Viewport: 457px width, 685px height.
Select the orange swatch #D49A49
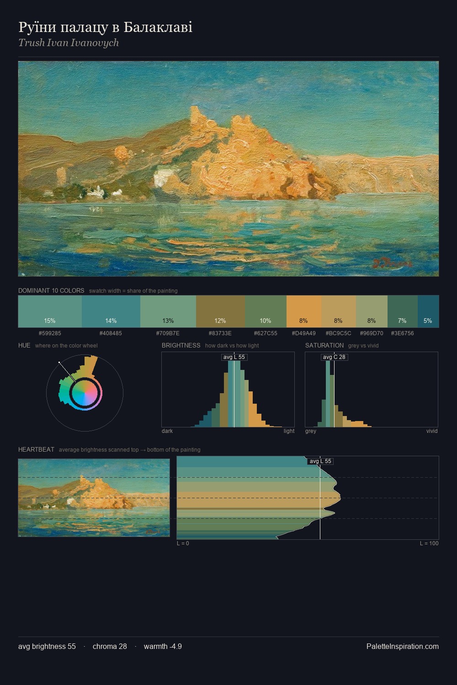click(304, 311)
